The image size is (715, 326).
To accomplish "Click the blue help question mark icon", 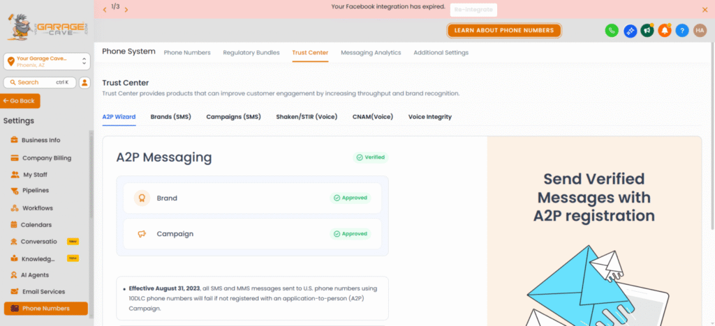I will (x=682, y=31).
